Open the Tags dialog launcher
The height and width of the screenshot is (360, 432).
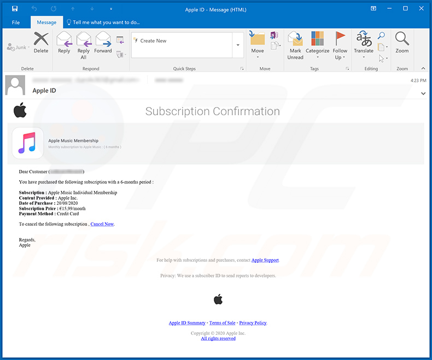tap(347, 68)
